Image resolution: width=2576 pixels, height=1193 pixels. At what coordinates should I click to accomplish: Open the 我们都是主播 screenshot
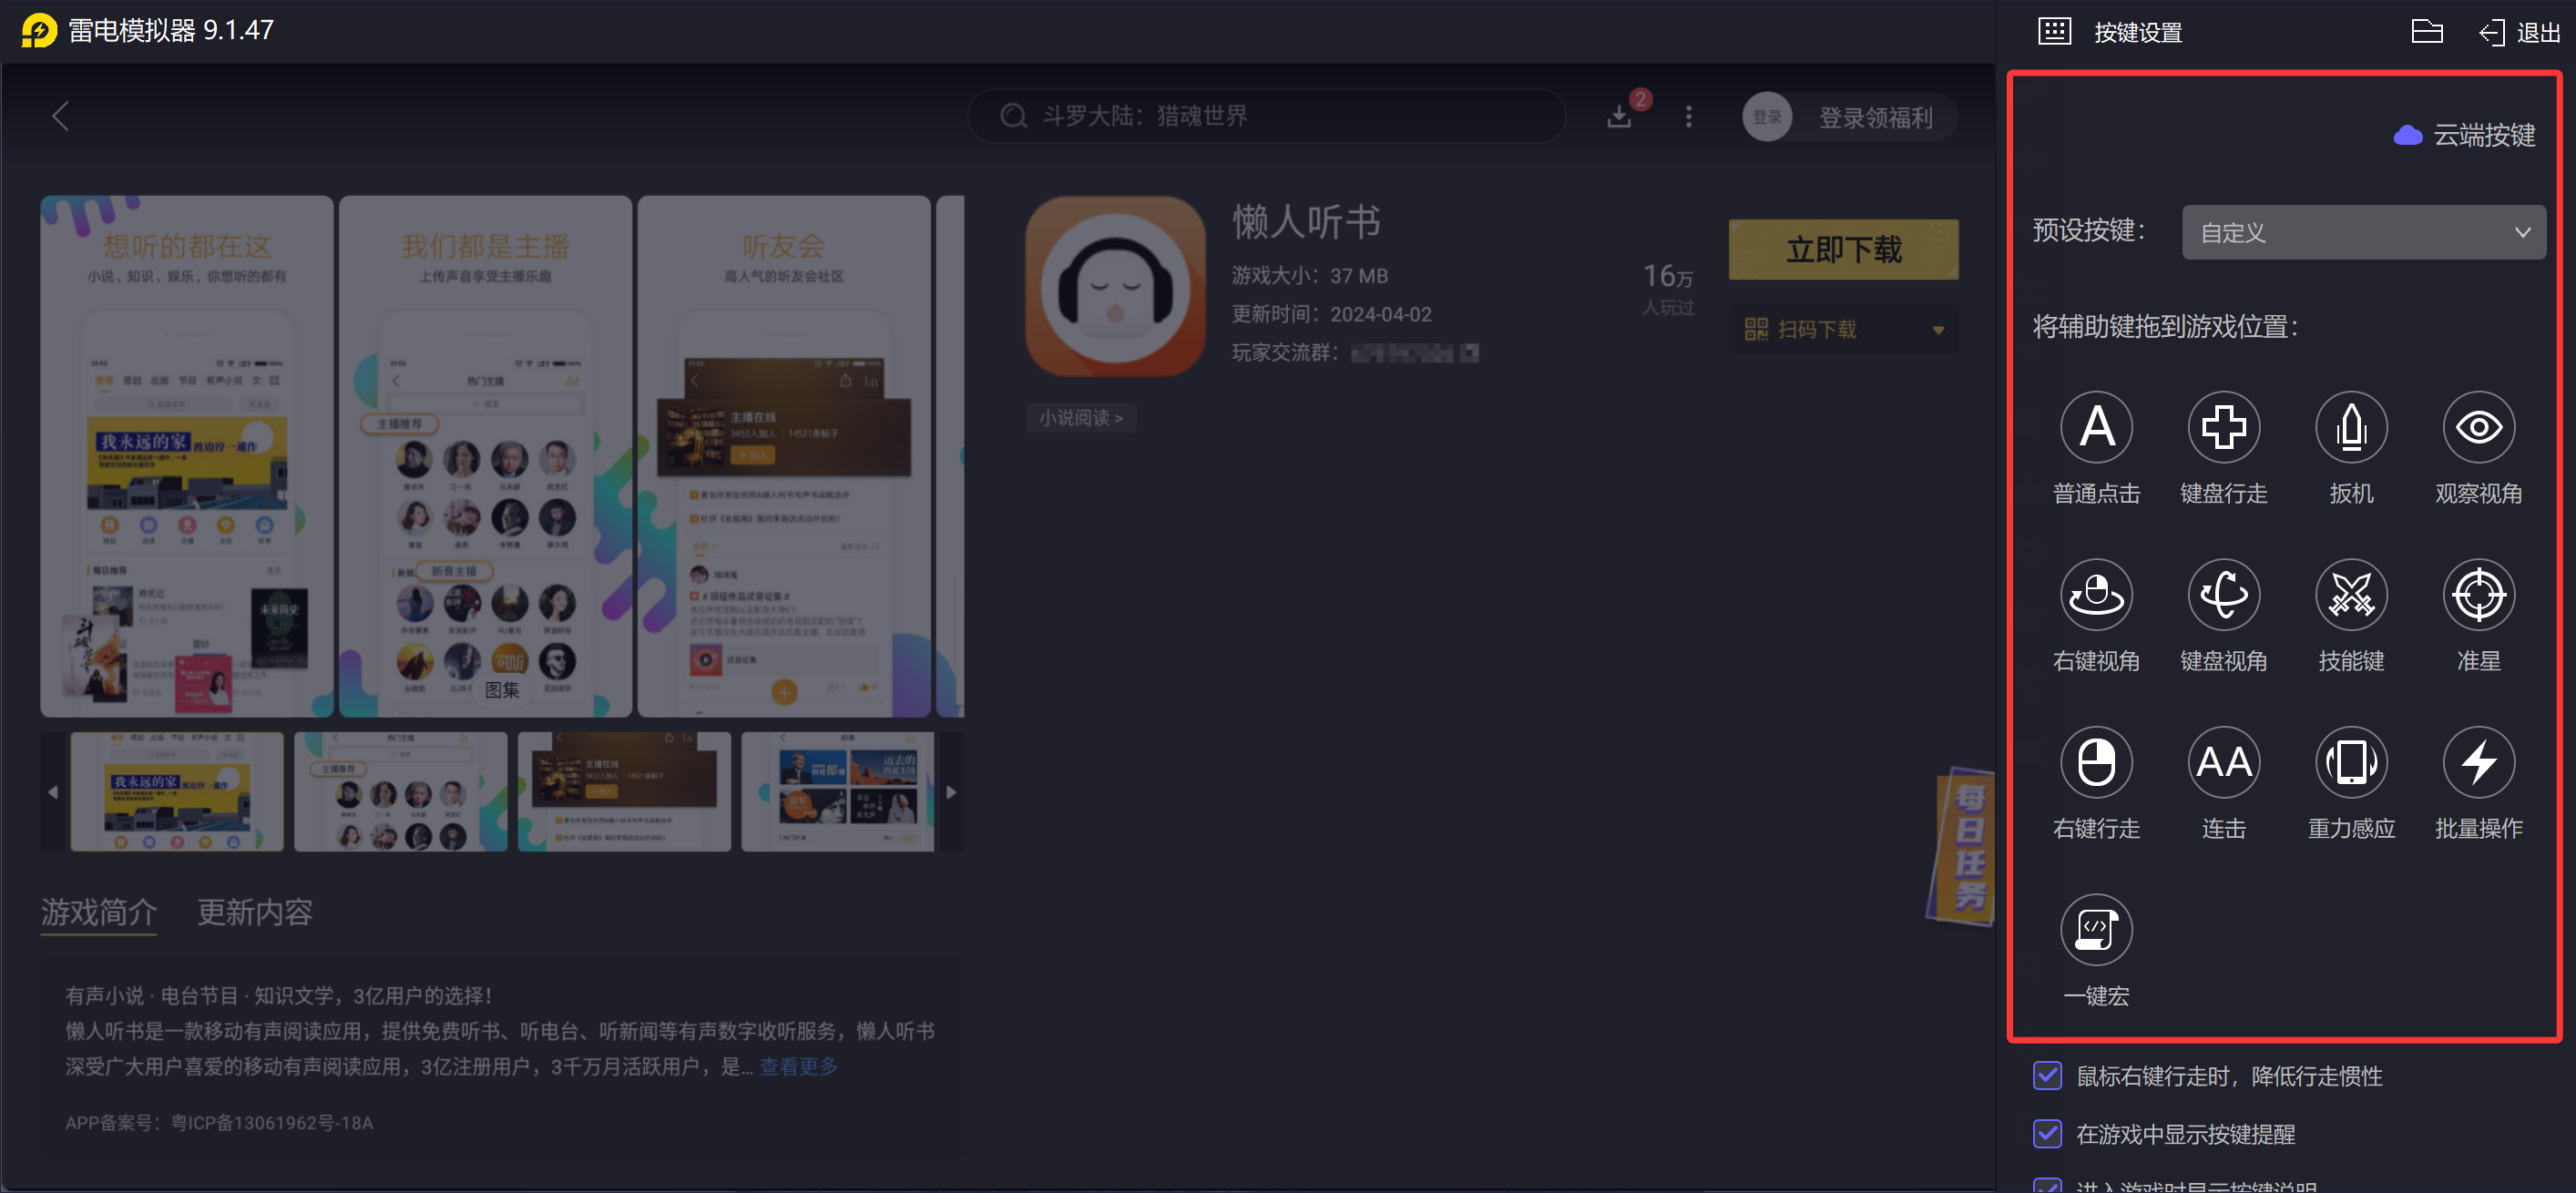pos(485,456)
